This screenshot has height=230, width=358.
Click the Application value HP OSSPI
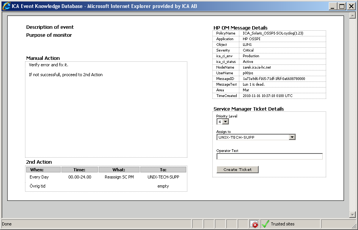pyautogui.click(x=251, y=39)
